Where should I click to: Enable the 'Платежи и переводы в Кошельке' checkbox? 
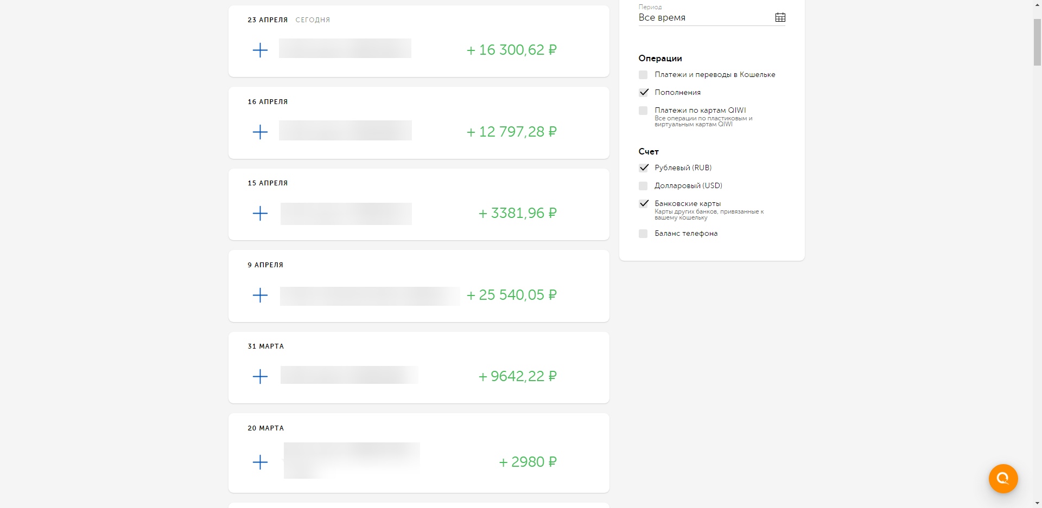[x=643, y=75]
